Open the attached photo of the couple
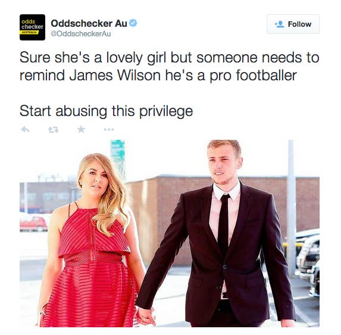The image size is (341, 335). (x=170, y=233)
